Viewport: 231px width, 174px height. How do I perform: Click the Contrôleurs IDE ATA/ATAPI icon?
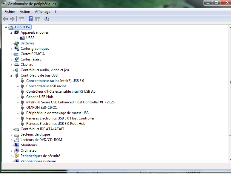pyautogui.click(x=16, y=129)
